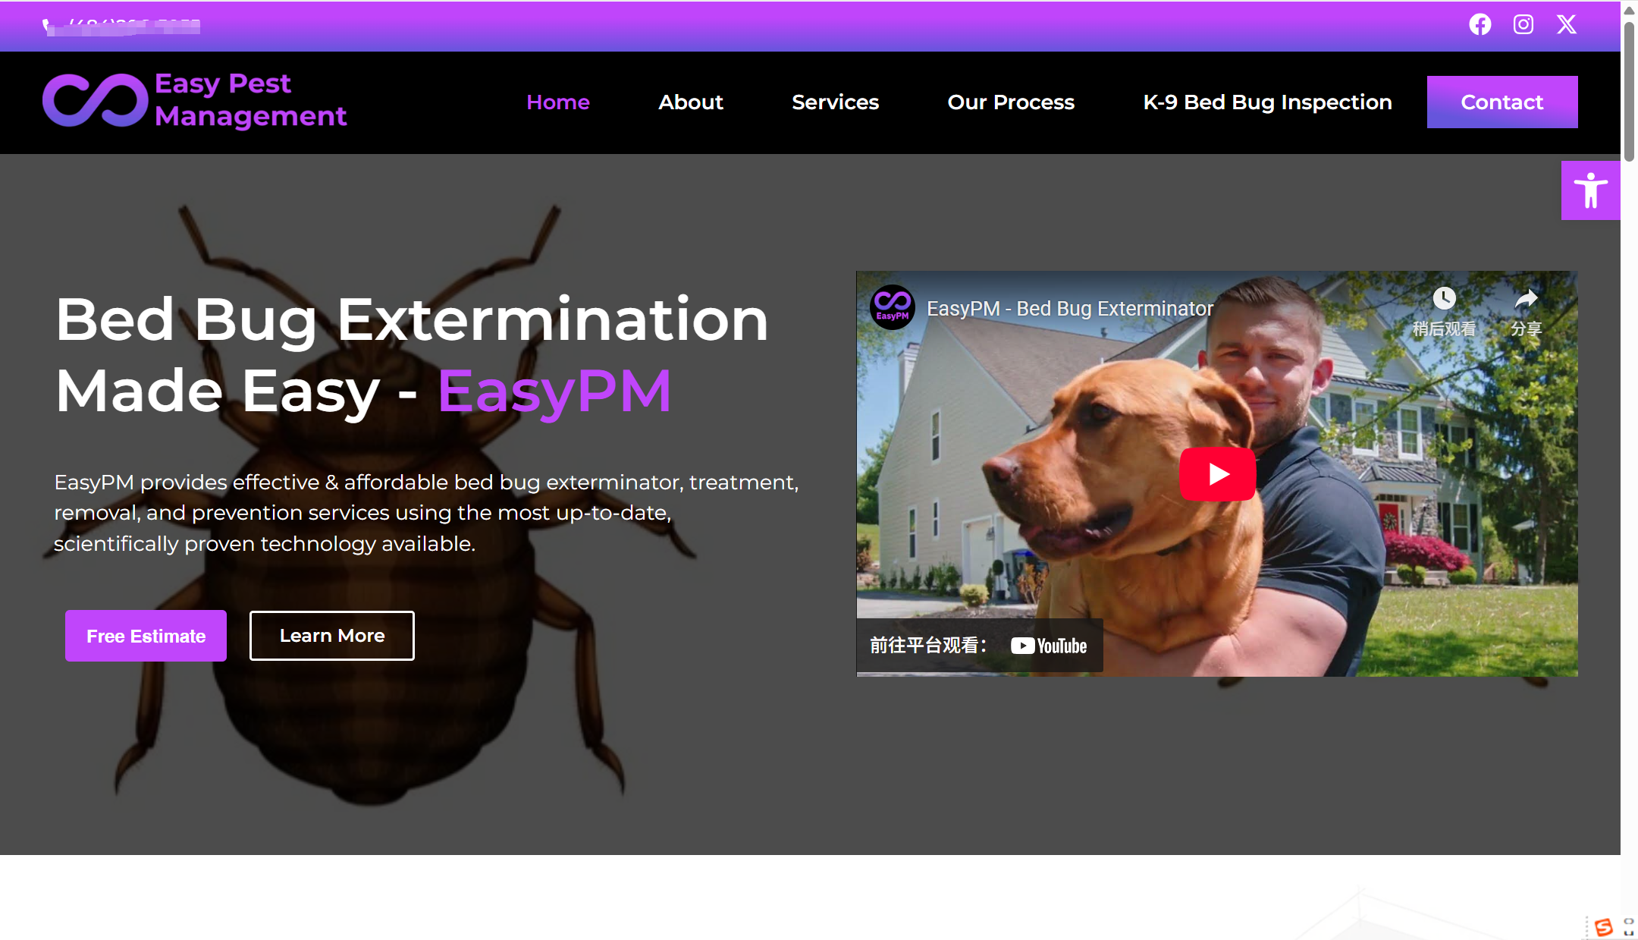Click the Learn More button
The width and height of the screenshot is (1638, 940).
tap(331, 636)
